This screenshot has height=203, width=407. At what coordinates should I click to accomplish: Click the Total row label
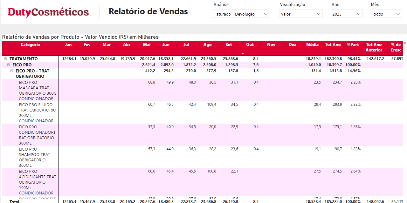14,201
